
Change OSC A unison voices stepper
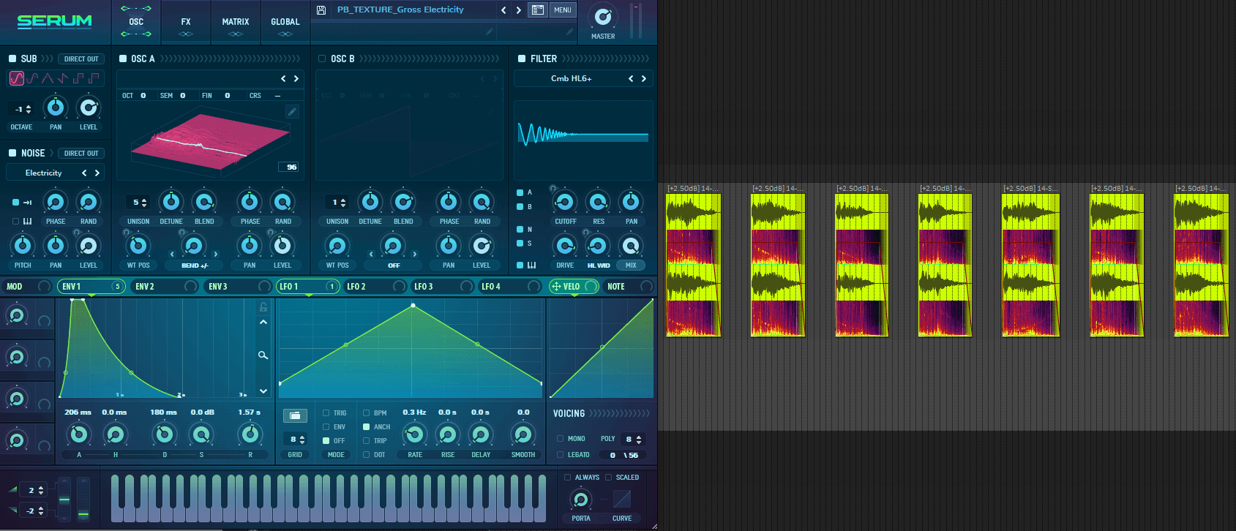pos(144,203)
